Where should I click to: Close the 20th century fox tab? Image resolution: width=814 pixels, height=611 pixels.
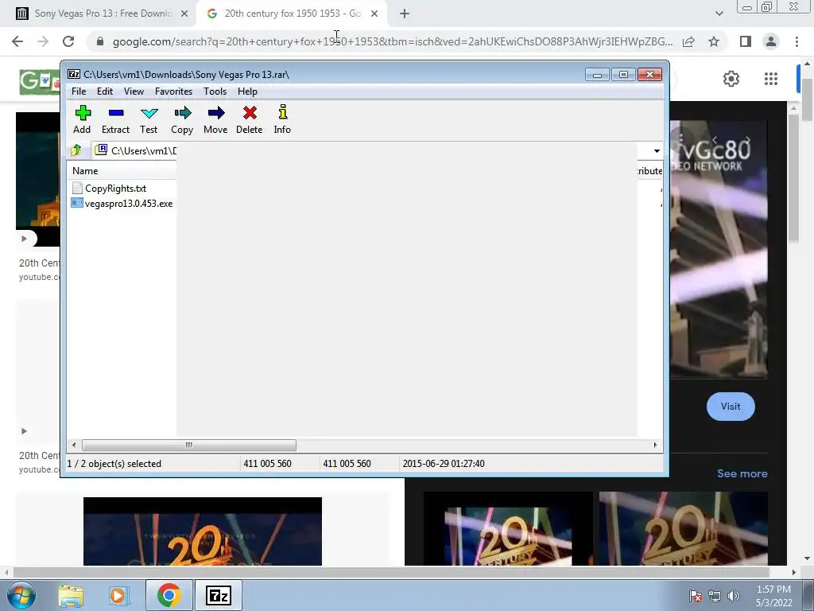(x=374, y=14)
